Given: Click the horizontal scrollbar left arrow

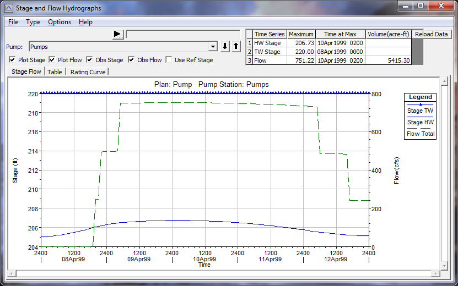Looking at the screenshot, I should click(12, 273).
